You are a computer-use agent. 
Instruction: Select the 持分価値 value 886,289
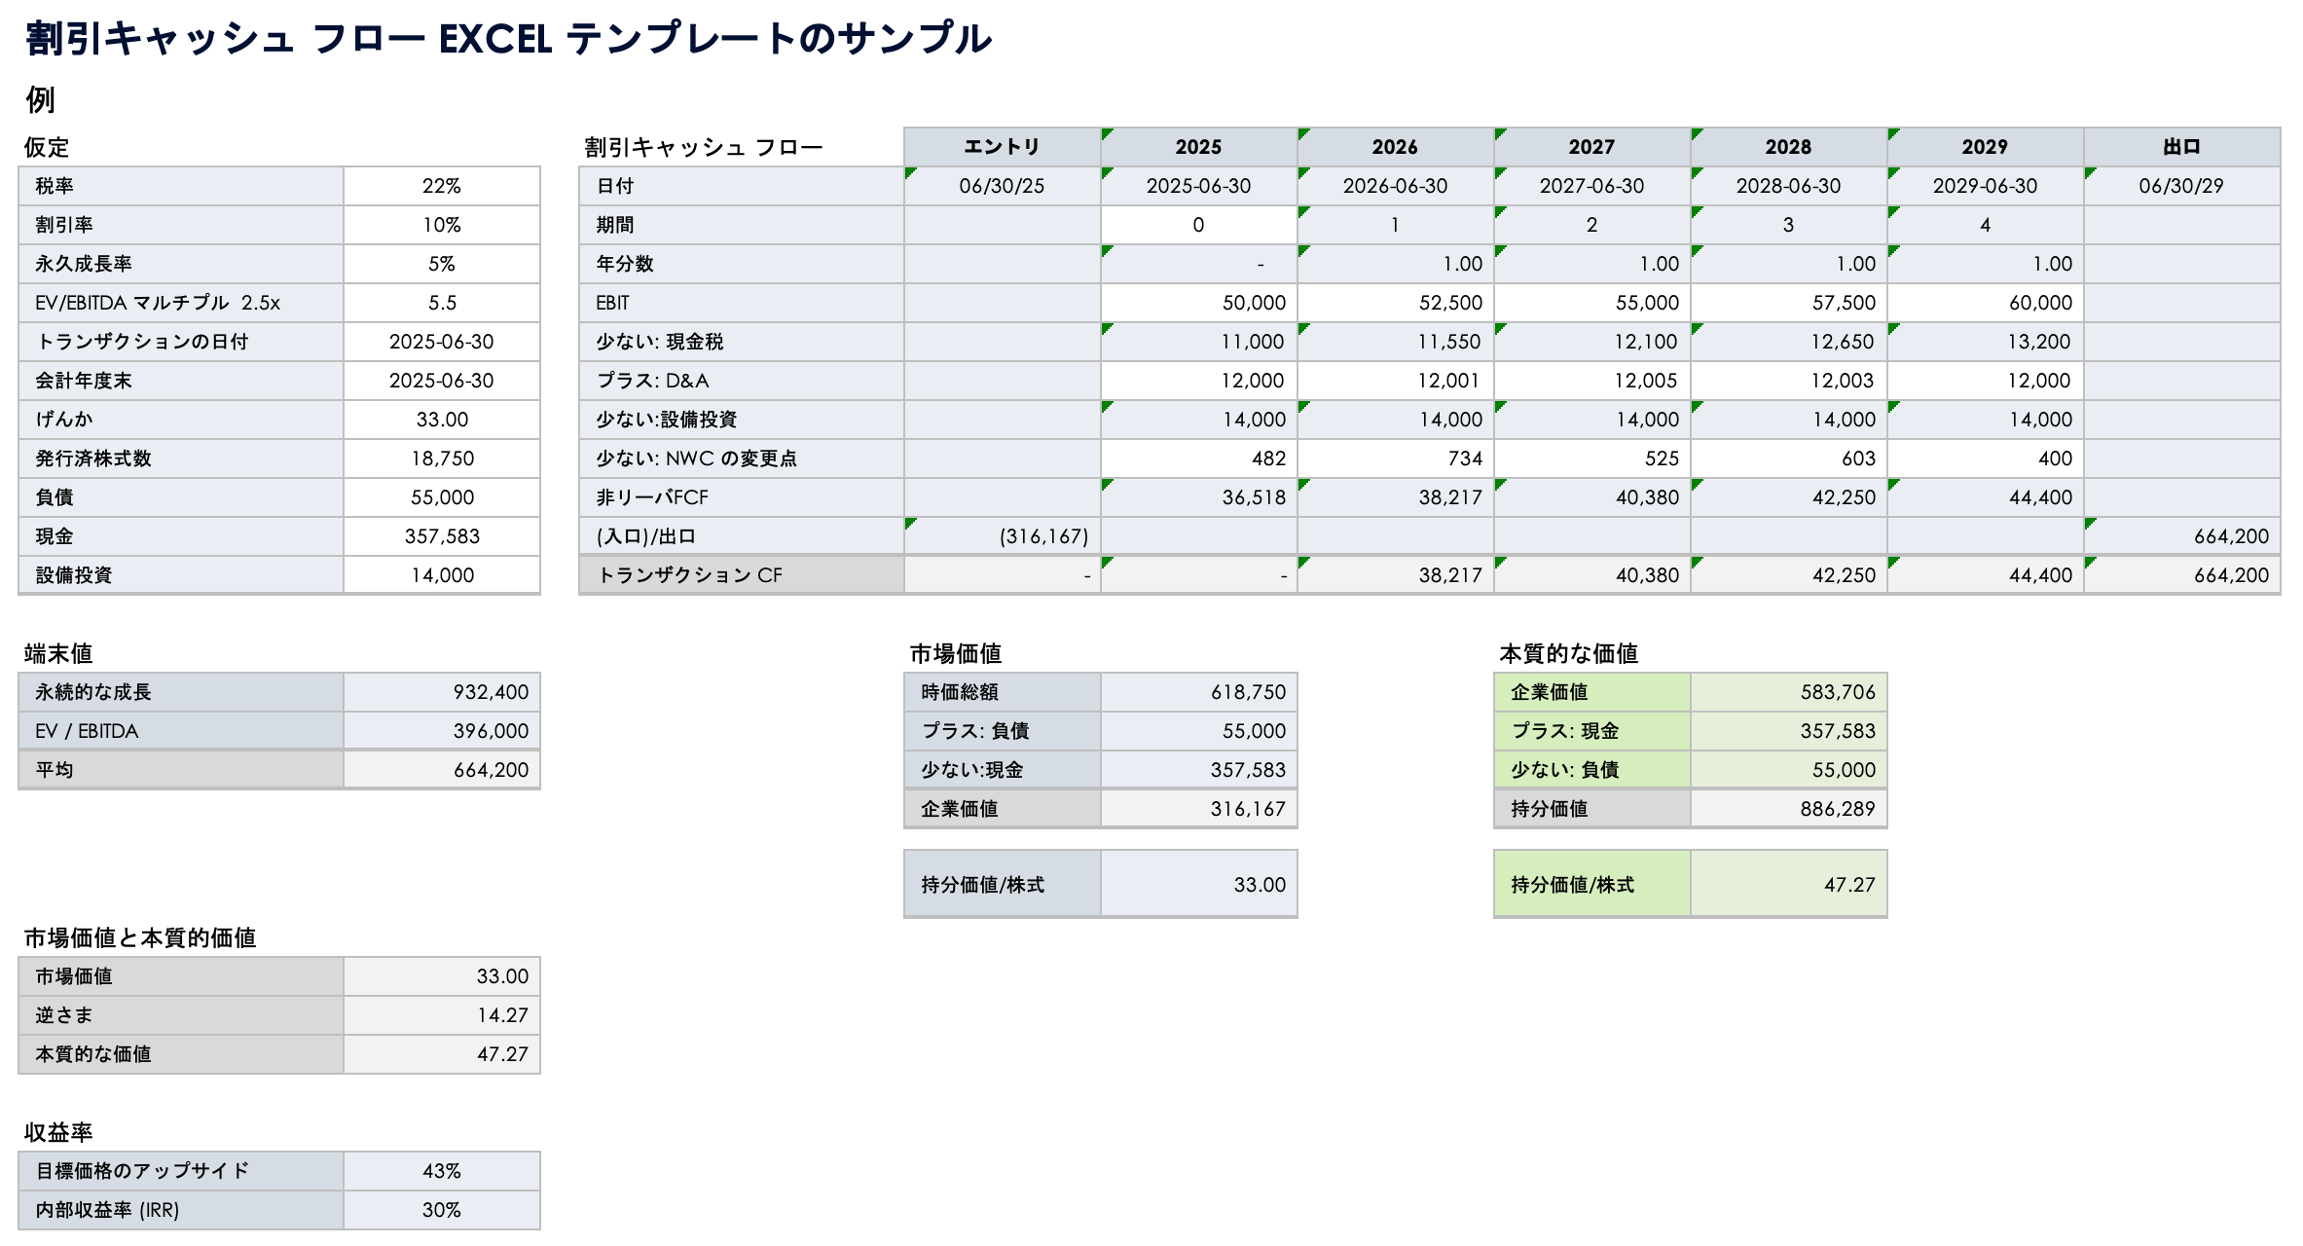click(x=1789, y=809)
